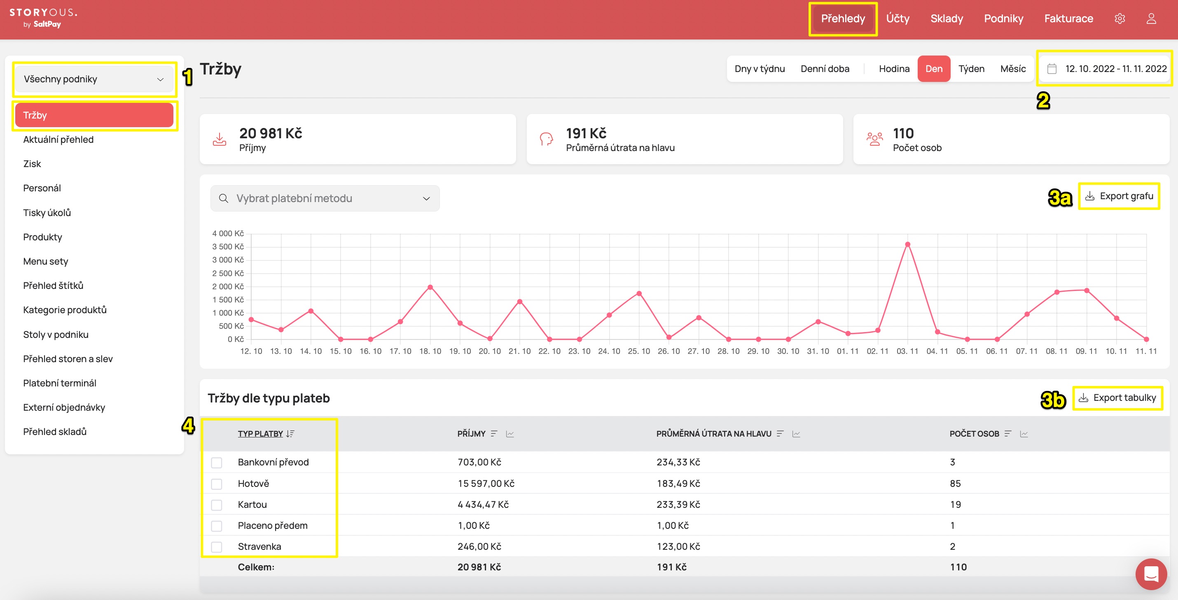
Task: Click the Kartou income value 4 434,47 Kč
Action: coord(483,505)
